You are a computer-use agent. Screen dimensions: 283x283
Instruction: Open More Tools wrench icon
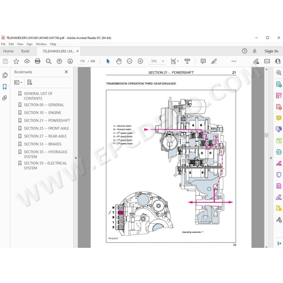coord(279,220)
